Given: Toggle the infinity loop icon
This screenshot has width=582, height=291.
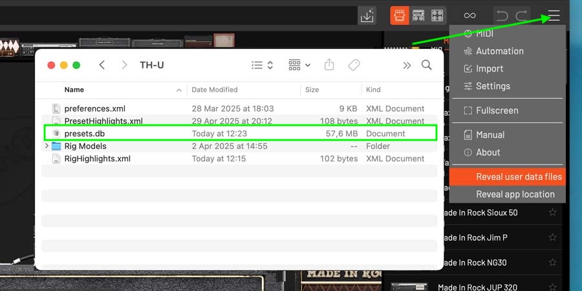Looking at the screenshot, I should click(x=469, y=15).
